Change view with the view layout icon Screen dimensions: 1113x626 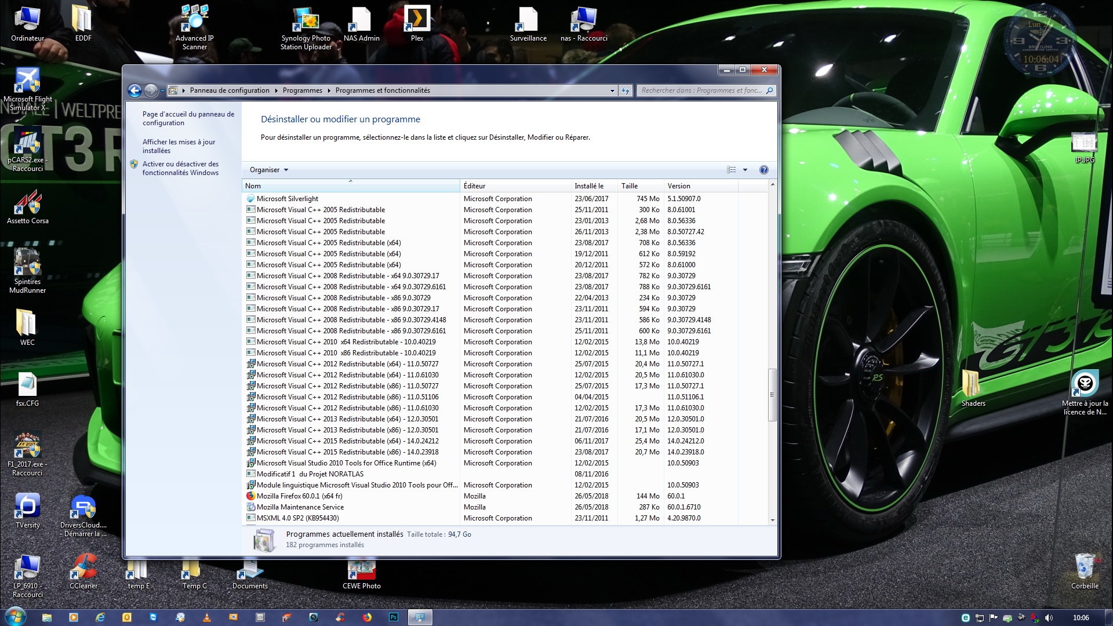(732, 170)
